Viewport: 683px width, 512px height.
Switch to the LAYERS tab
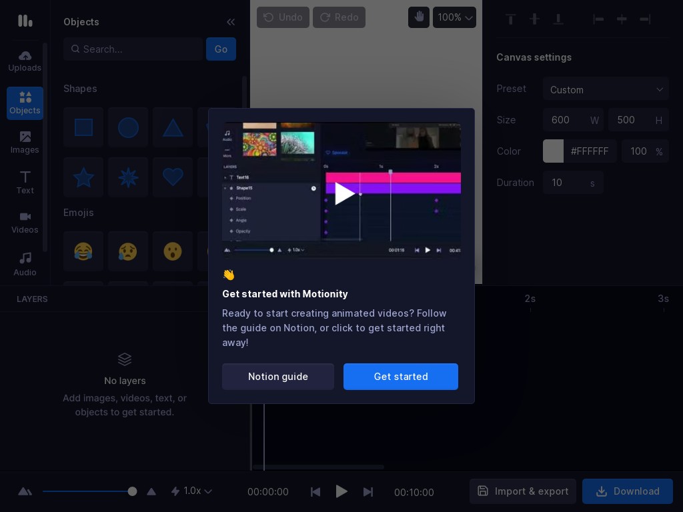point(32,299)
